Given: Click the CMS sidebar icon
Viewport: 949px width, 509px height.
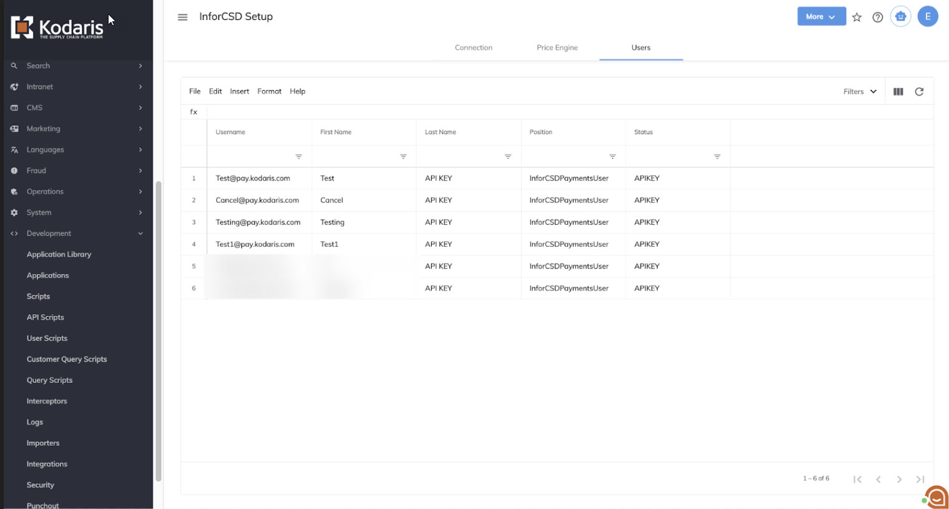Looking at the screenshot, I should pos(14,108).
